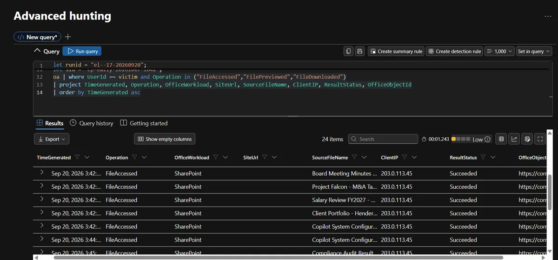The height and width of the screenshot is (260, 558).
Task: Click SharePoint in the Salary Review row
Action: coord(188,200)
